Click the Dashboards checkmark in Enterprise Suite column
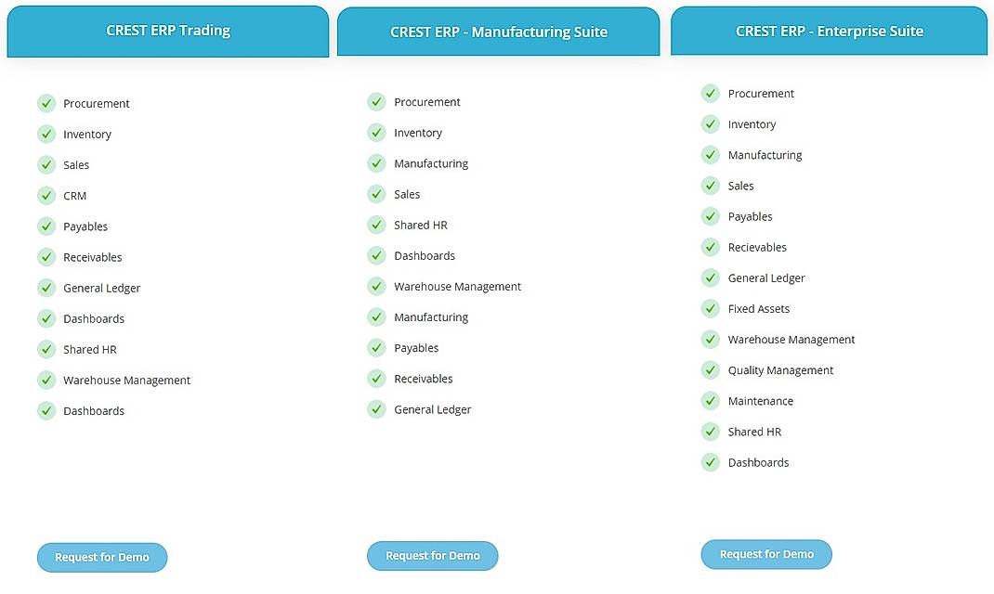This screenshot has height=594, width=994. [x=710, y=461]
